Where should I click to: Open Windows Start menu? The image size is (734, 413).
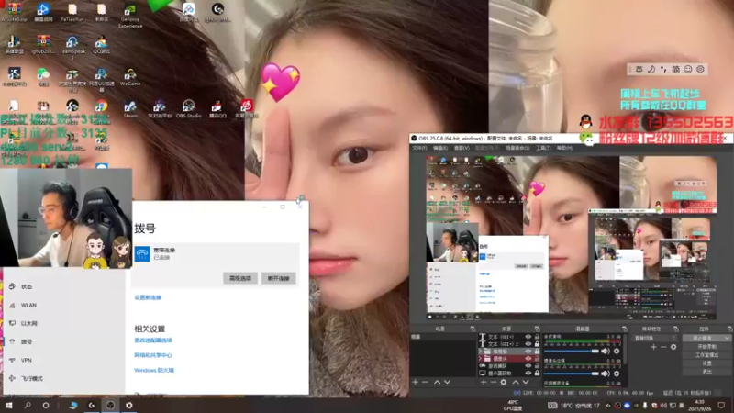pyautogui.click(x=9, y=405)
